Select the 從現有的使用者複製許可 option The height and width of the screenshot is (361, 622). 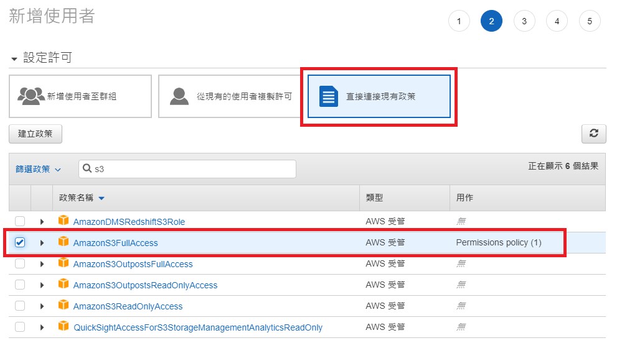click(230, 96)
